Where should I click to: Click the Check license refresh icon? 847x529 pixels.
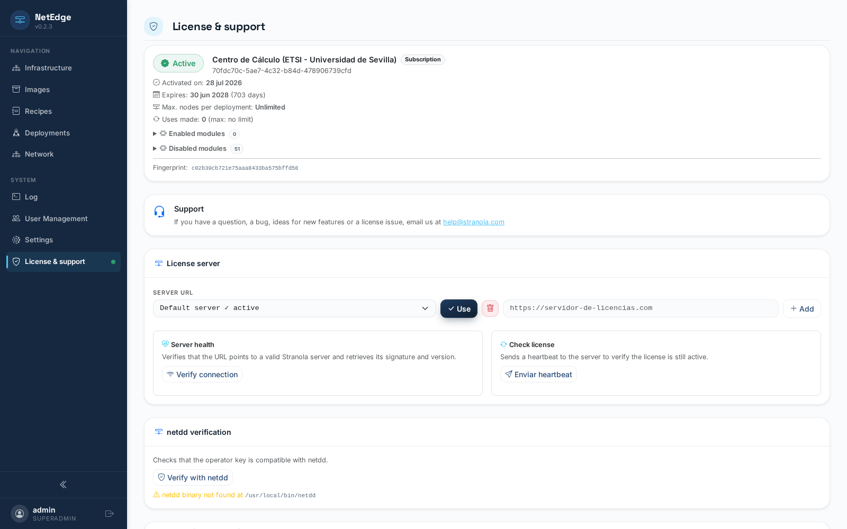click(503, 344)
